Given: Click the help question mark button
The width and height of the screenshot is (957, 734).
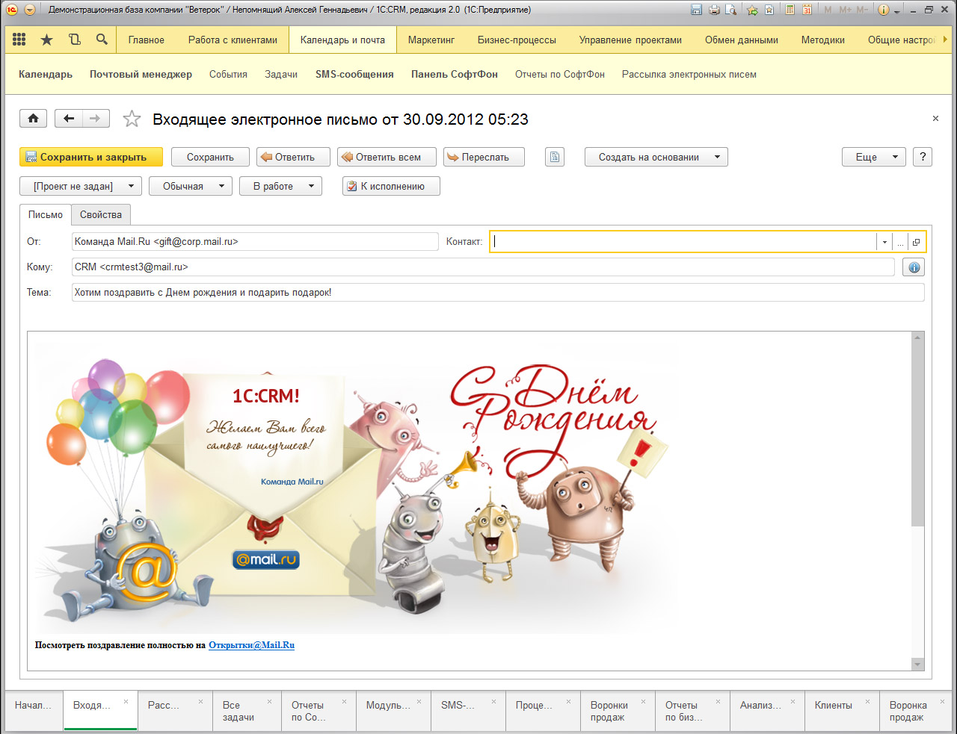Looking at the screenshot, I should [923, 157].
